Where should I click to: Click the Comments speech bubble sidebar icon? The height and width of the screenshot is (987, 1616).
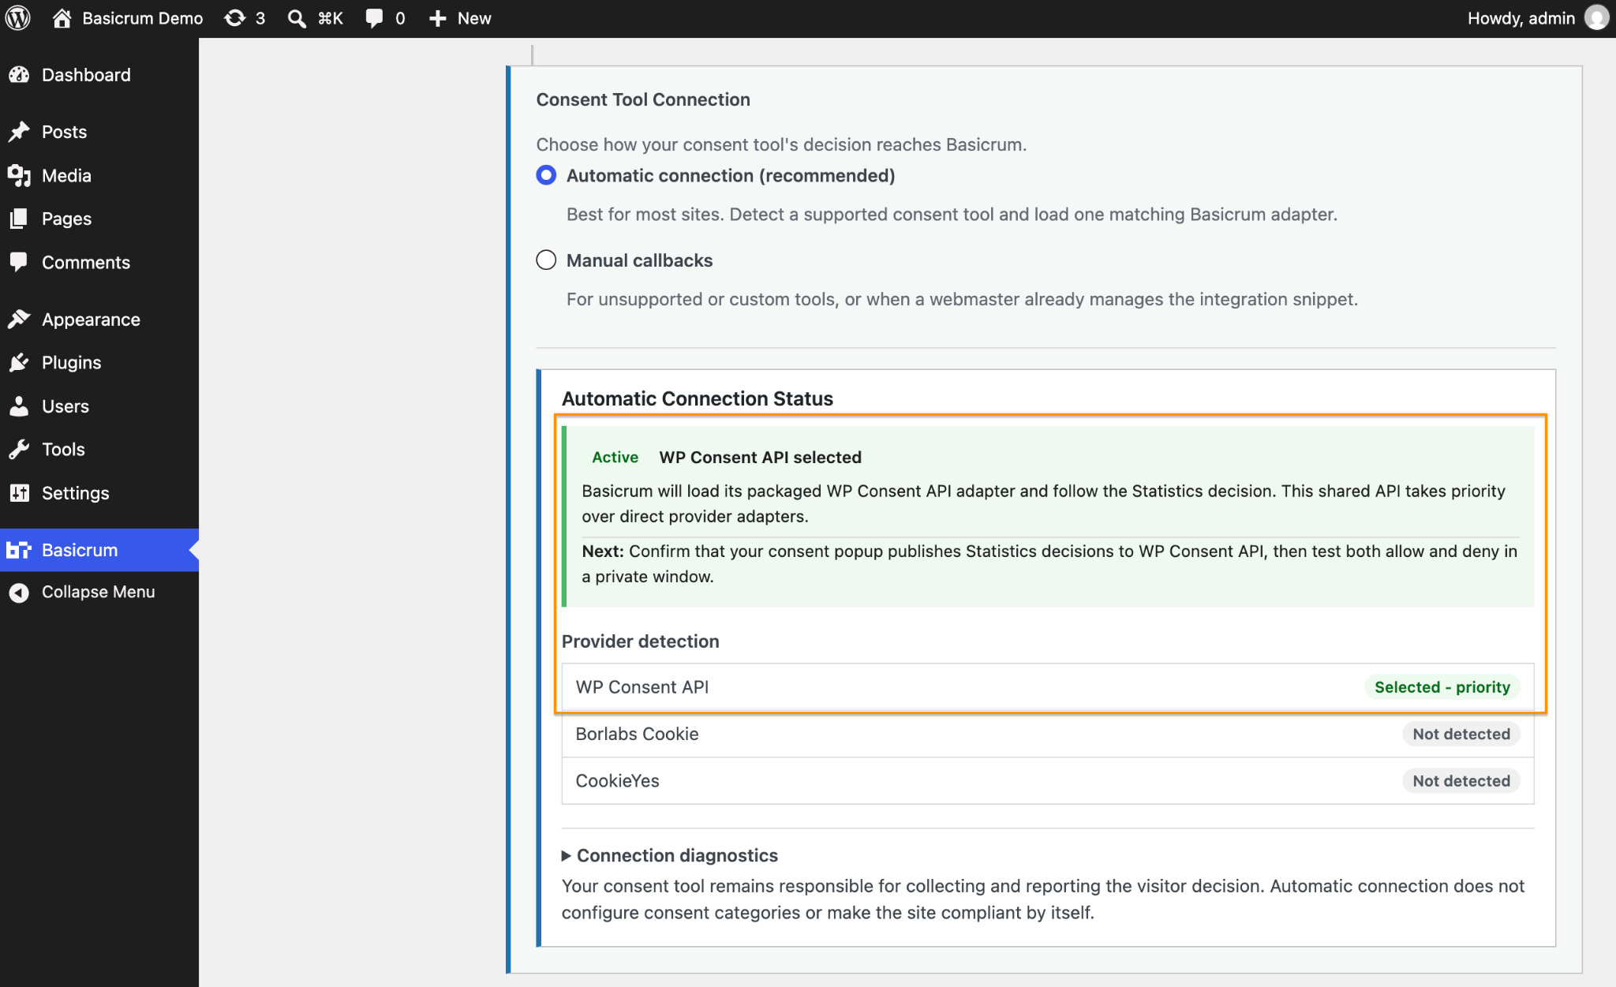19,262
